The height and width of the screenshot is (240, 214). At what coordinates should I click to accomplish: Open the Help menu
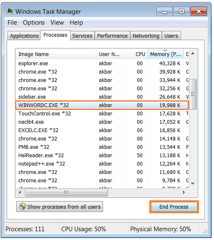(x=76, y=23)
